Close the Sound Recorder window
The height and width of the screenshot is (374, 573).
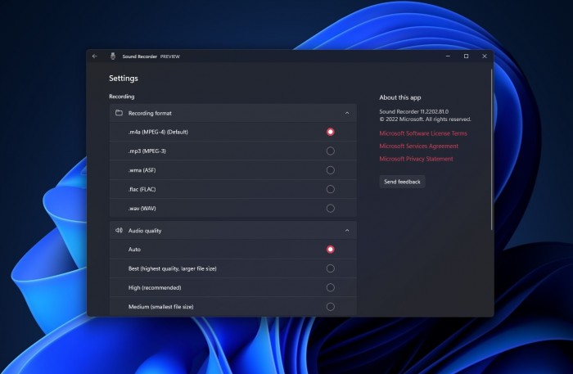(485, 56)
